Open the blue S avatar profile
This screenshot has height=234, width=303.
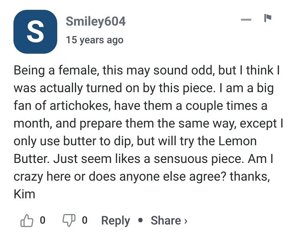tap(35, 32)
